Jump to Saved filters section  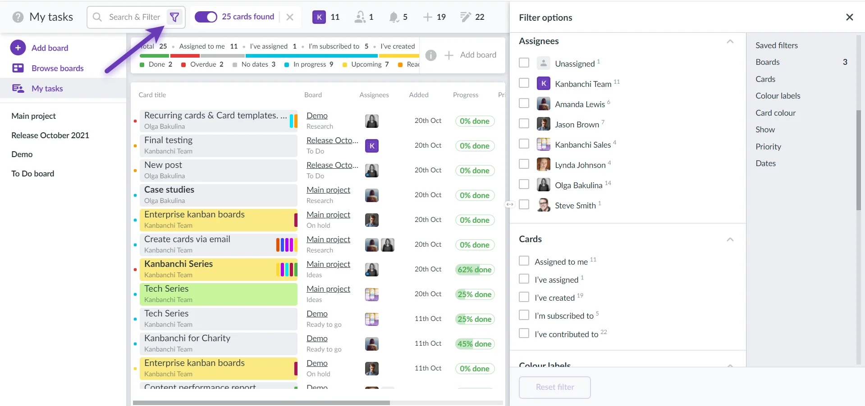[777, 45]
